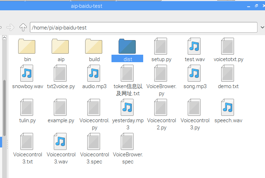
Task: Go up to the parent folder
Action: tap(23, 27)
